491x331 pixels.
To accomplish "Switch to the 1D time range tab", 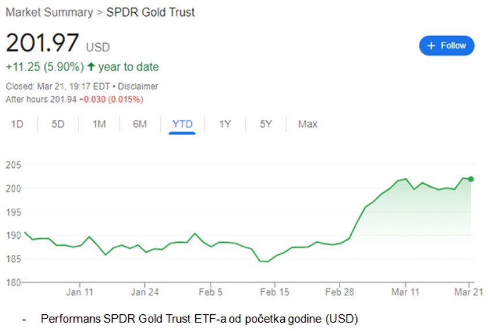I will (x=17, y=124).
